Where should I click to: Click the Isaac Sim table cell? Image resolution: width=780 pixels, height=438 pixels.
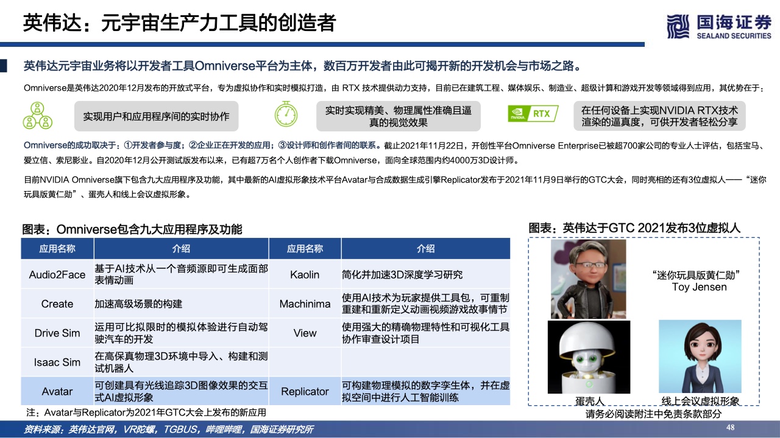(x=57, y=362)
